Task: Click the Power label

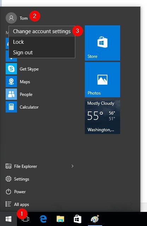Action: coord(20,192)
